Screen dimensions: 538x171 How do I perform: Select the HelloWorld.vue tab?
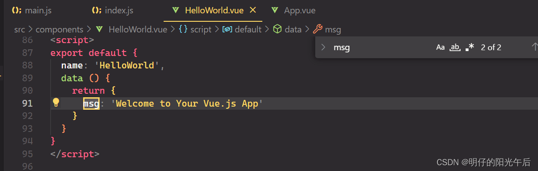(213, 10)
